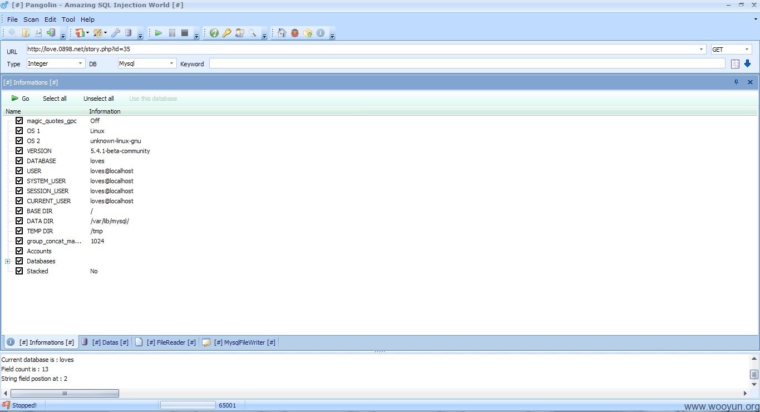Click the Go button
Viewport: 760px width, 412px height.
[21, 99]
